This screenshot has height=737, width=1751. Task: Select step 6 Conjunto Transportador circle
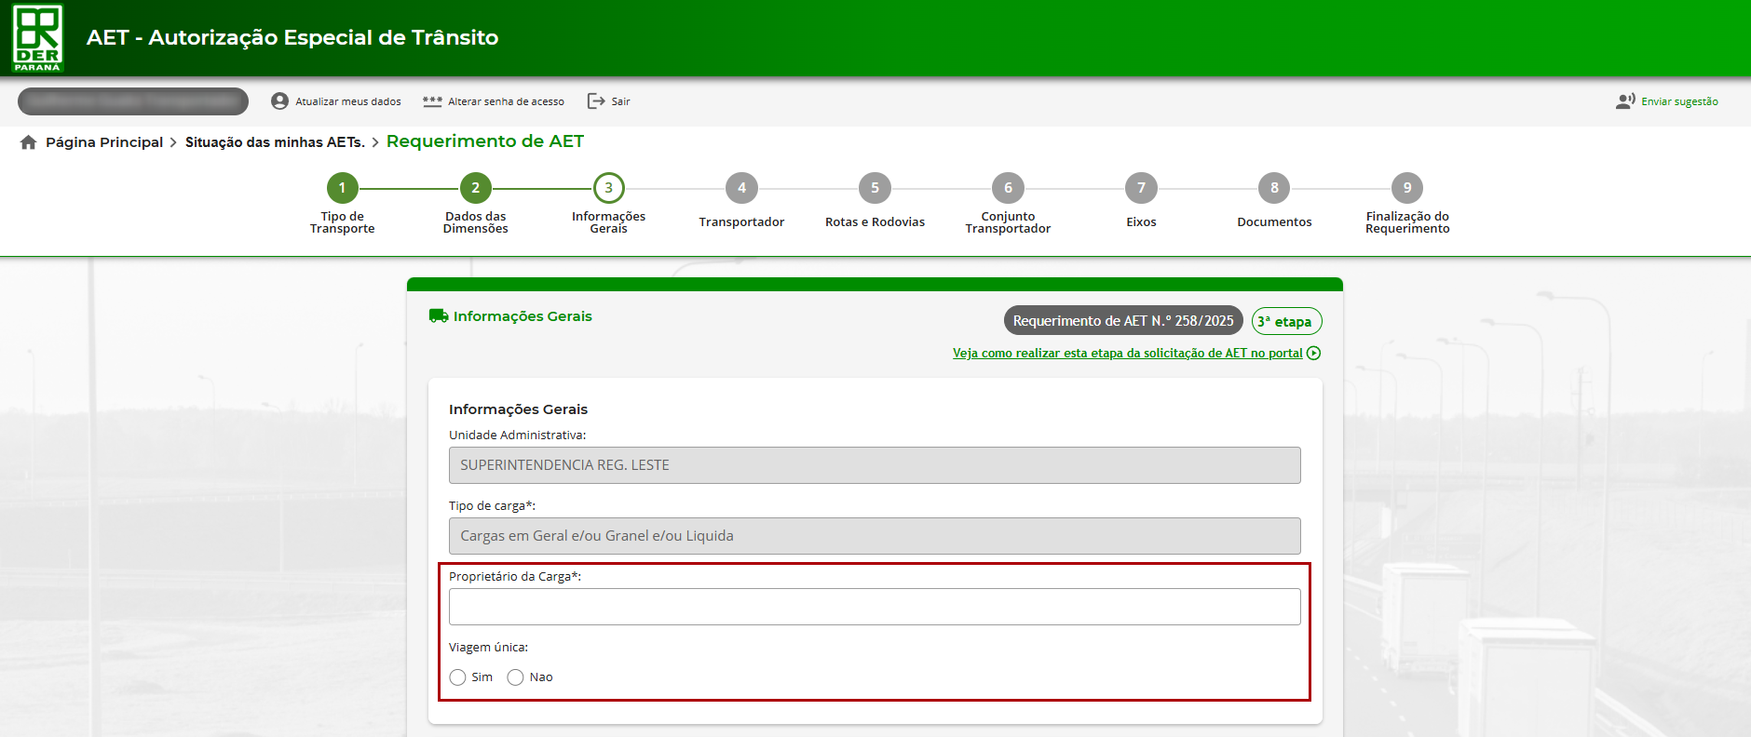coord(1008,188)
